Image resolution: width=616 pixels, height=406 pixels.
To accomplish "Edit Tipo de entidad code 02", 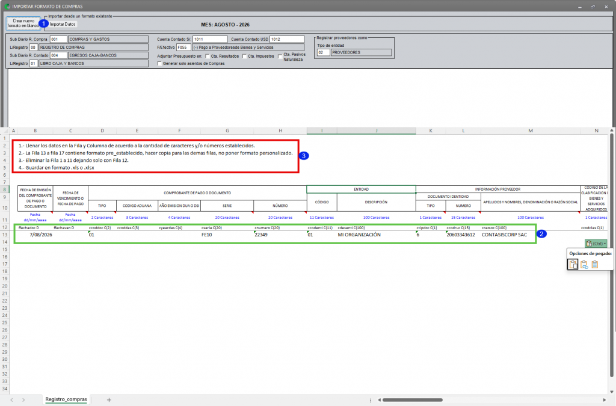I will click(x=323, y=52).
